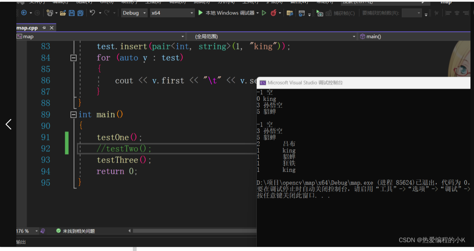Click the test.insert call on line 83

coord(193,47)
